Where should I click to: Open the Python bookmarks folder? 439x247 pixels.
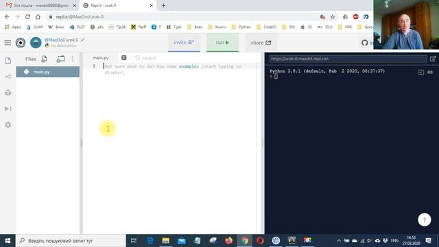pyautogui.click(x=241, y=27)
